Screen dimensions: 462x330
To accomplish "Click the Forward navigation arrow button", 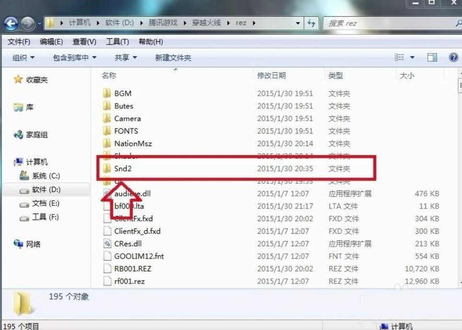I will point(28,23).
